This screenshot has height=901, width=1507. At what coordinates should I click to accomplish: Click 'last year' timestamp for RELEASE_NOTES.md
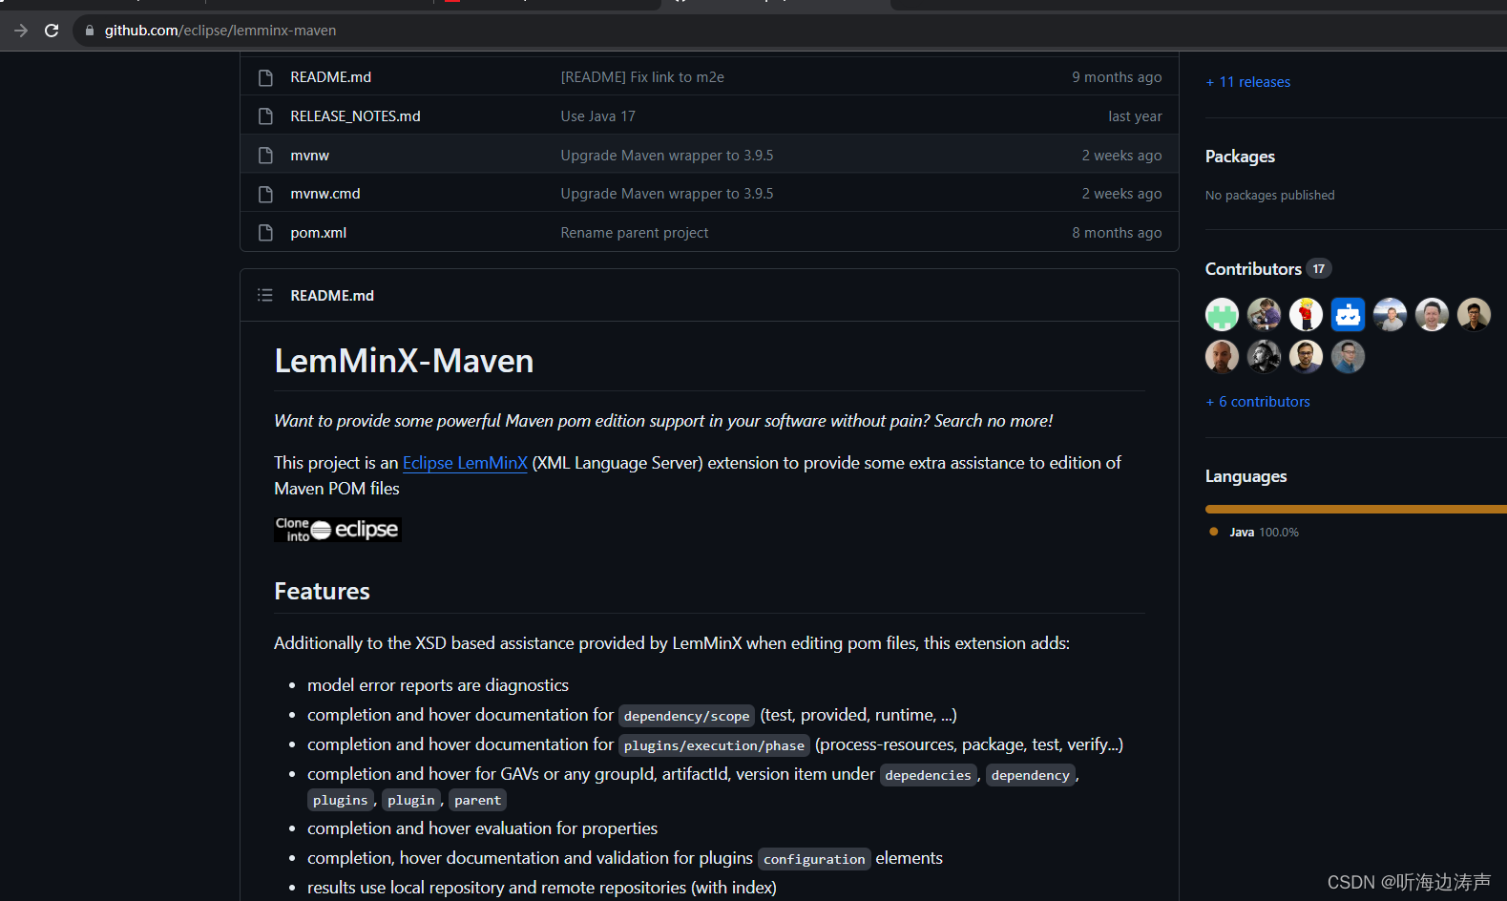point(1135,116)
